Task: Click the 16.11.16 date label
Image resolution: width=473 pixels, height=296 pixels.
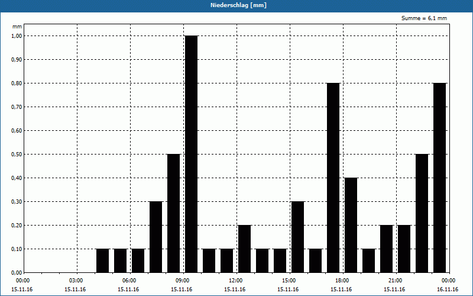Action: [448, 289]
